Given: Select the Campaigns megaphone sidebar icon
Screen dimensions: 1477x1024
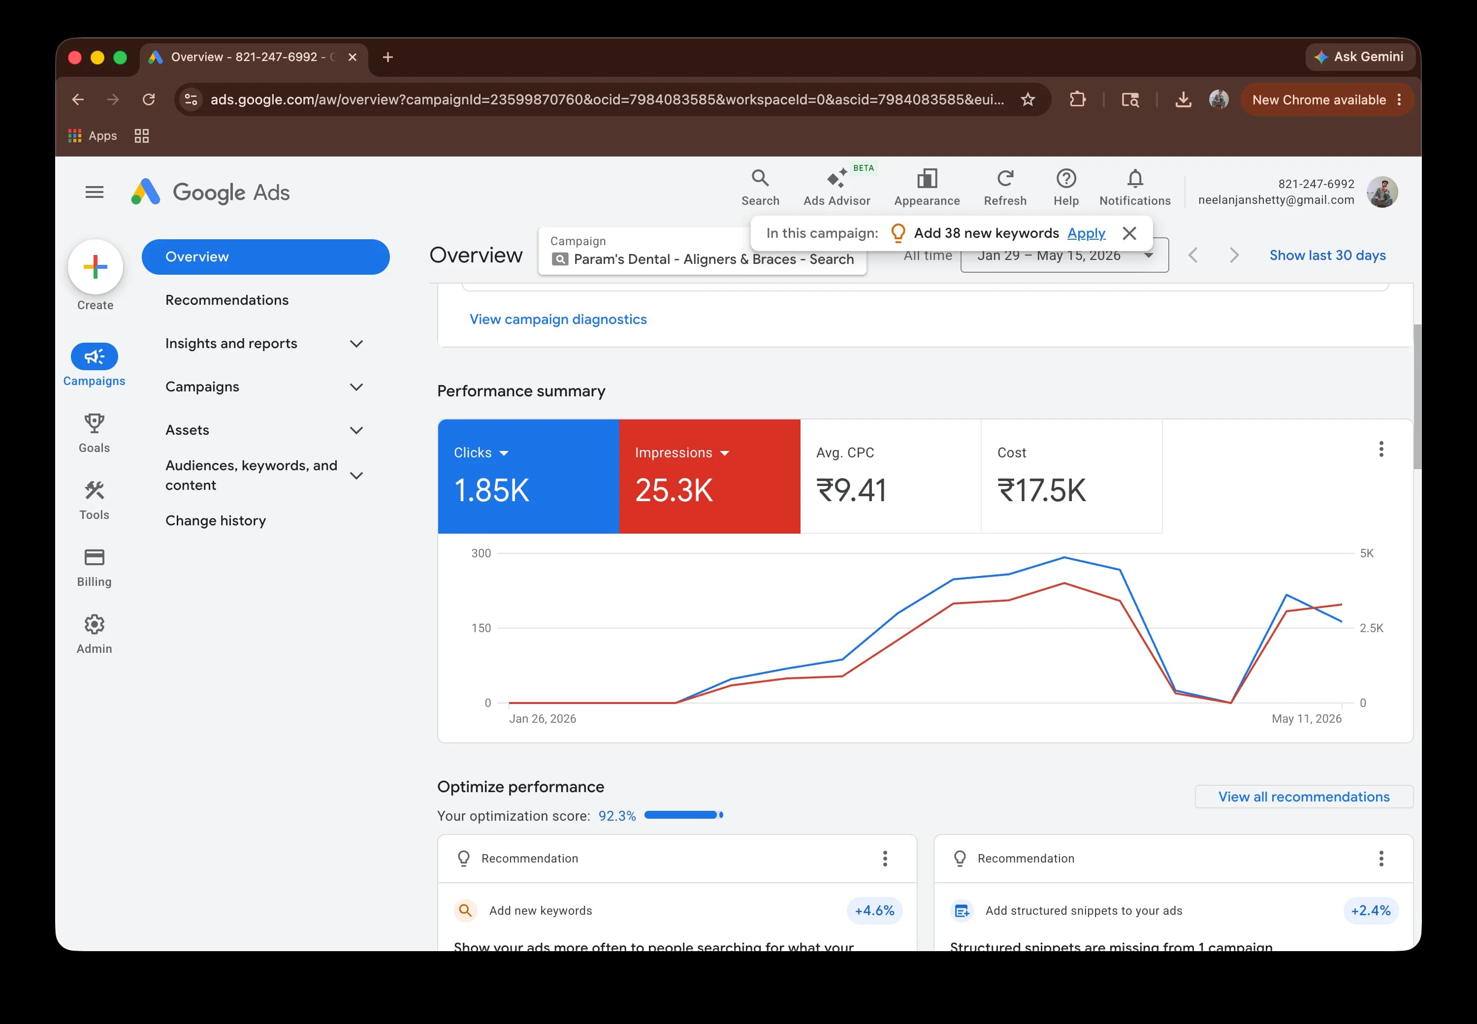Looking at the screenshot, I should [x=95, y=357].
